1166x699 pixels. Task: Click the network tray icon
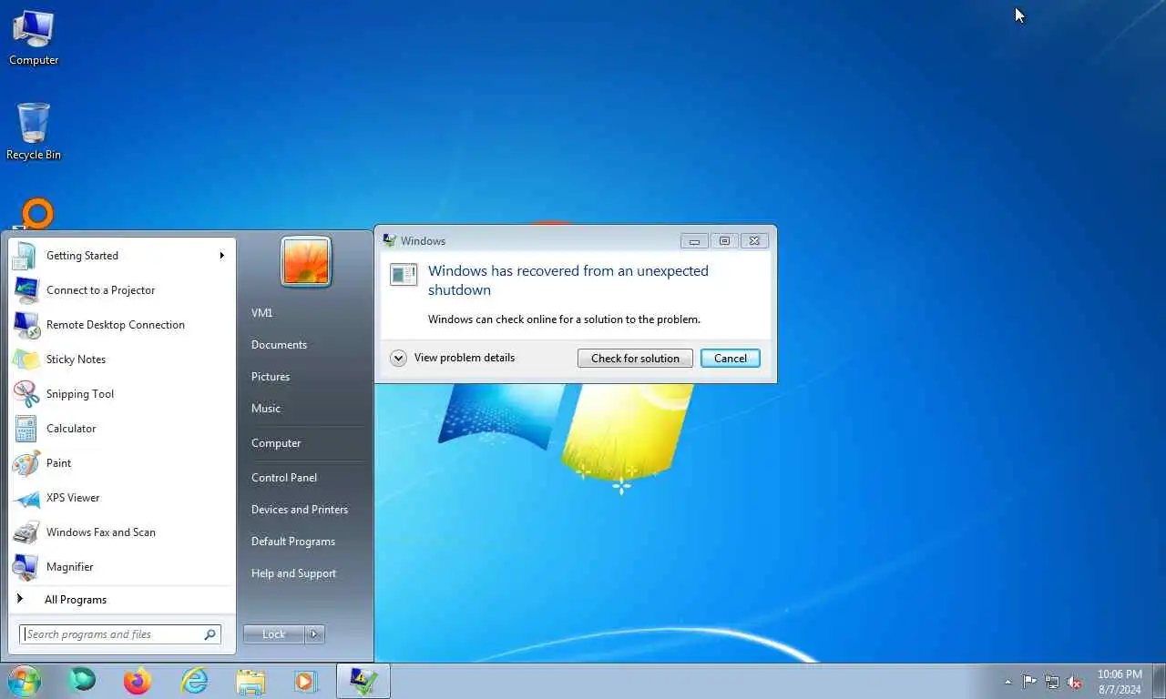coord(1052,682)
